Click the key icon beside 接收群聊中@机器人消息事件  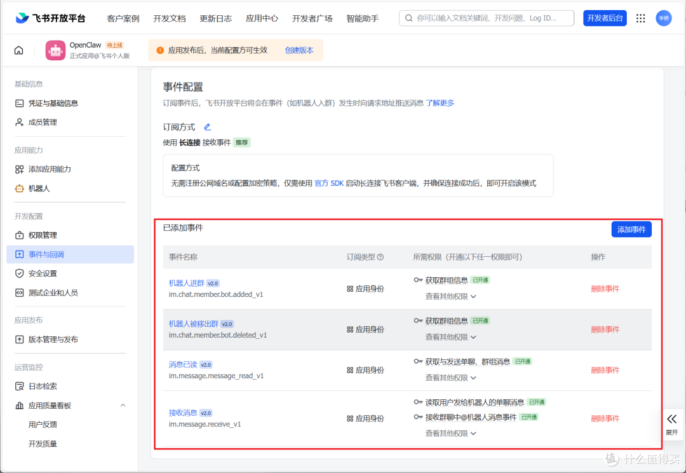tap(418, 417)
